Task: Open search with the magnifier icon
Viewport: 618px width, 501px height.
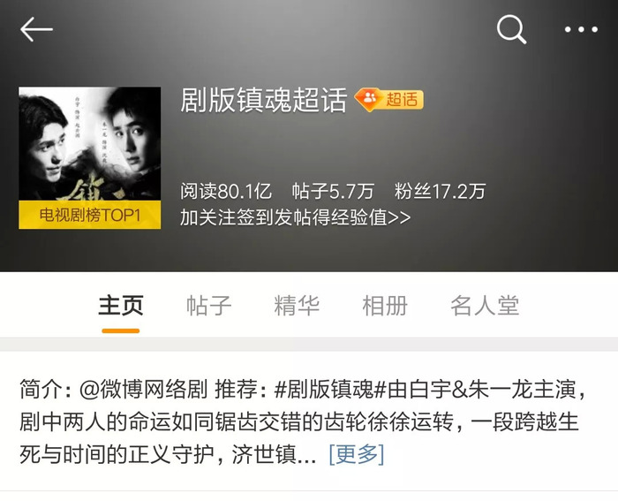Action: click(x=511, y=29)
